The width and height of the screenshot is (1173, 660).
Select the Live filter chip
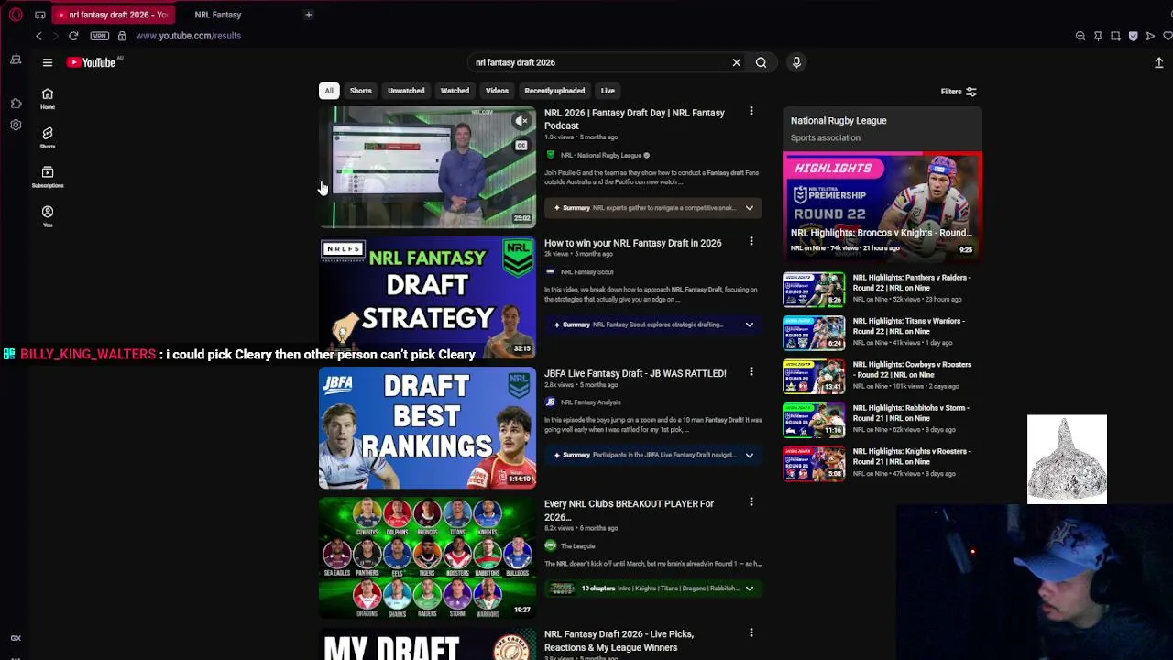[x=608, y=91]
